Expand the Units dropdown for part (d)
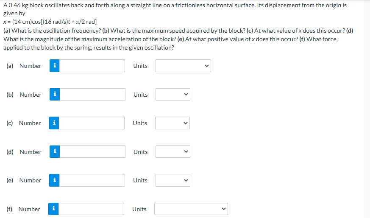This screenshot has height=218, width=370. coord(172,152)
